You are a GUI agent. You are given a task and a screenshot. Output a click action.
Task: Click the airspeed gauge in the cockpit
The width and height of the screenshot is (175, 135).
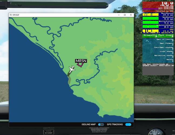[x=156, y=132]
